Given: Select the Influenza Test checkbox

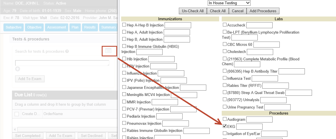Looking at the screenshot, I should 225,78.
